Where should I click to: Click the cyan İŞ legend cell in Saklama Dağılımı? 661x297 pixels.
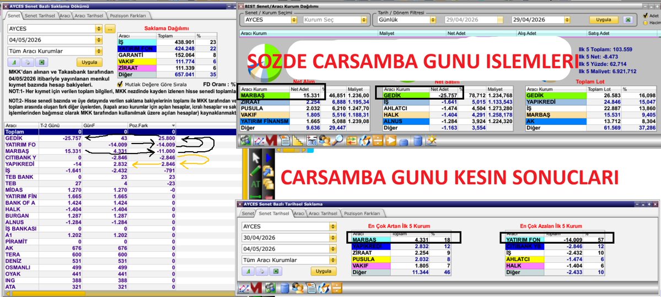[x=137, y=42]
